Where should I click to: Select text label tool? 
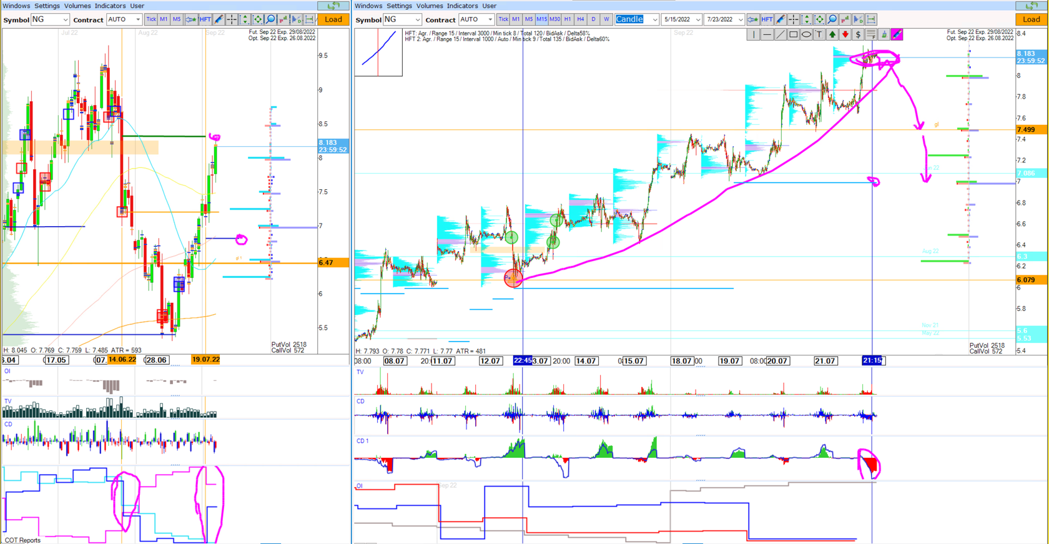(819, 34)
